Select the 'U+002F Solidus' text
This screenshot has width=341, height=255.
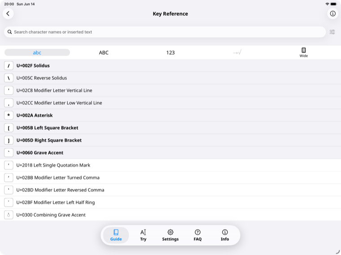point(33,65)
